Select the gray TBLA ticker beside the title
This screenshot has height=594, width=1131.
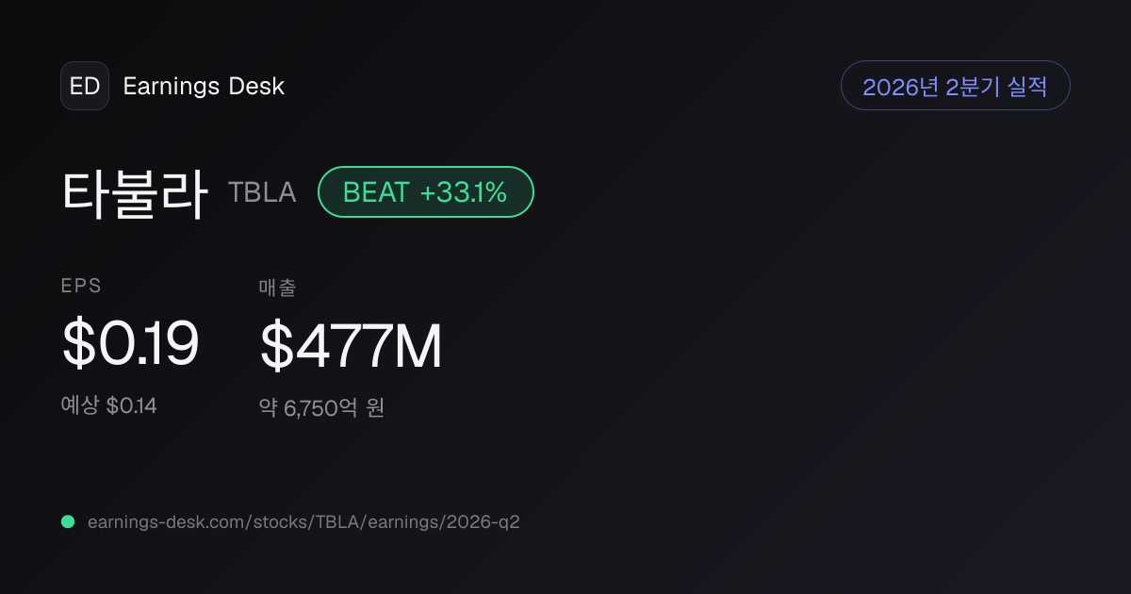click(262, 192)
